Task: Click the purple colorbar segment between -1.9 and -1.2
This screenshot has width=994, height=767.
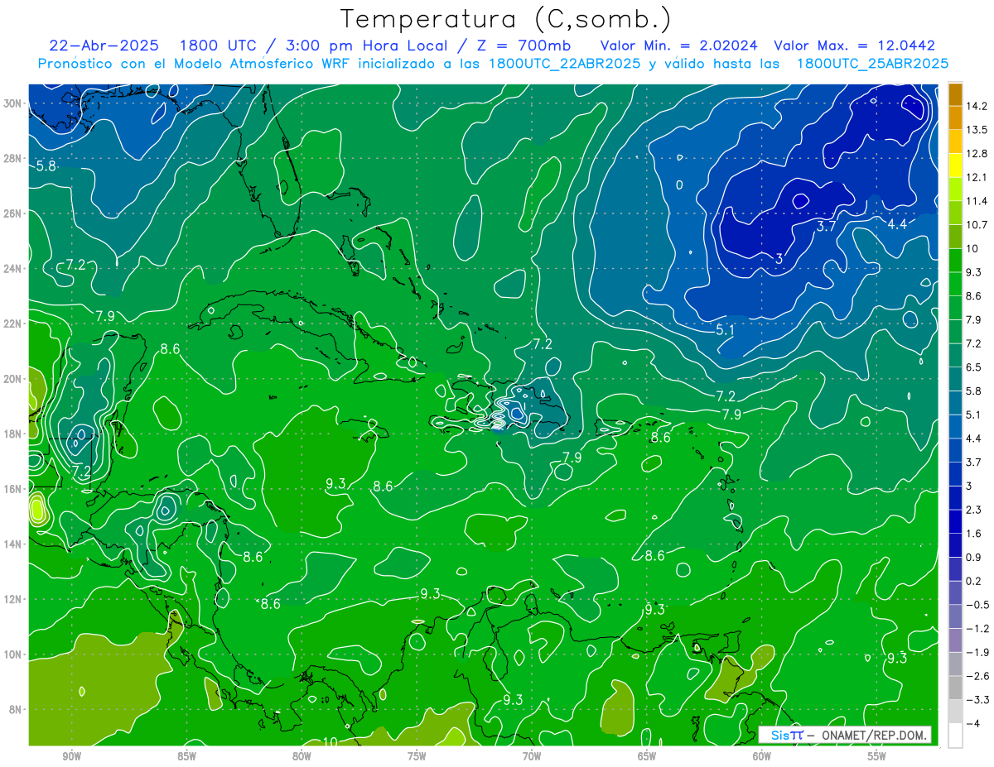Action: click(x=955, y=640)
